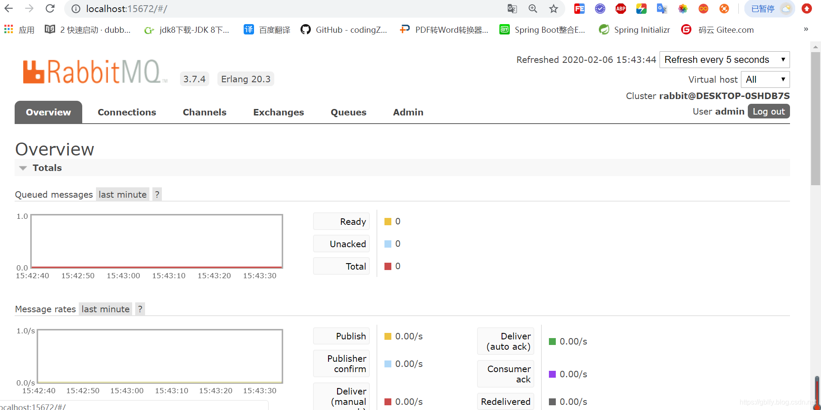Bookmark this page with the star

tap(554, 9)
